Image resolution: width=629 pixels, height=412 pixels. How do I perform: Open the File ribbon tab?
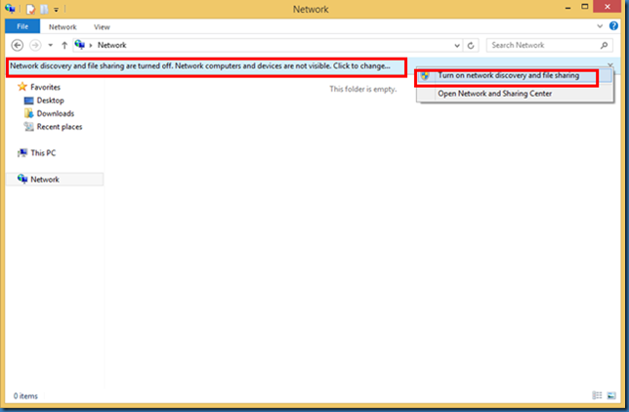click(22, 26)
